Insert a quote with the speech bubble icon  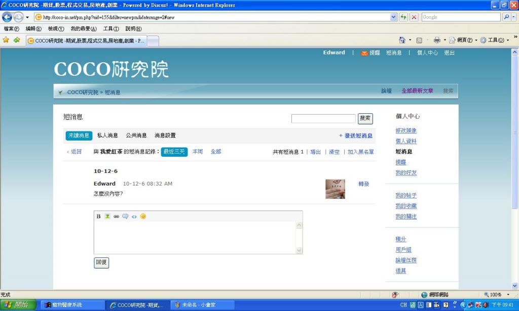(x=125, y=216)
